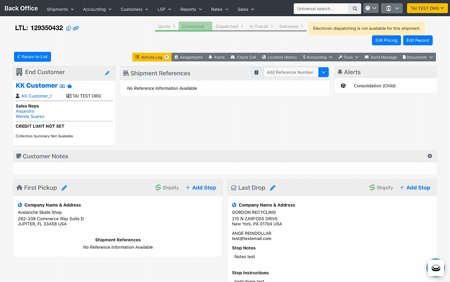Screen dimensions: 450x282
Task: Click the electronic dispatching notice banner
Action: [367, 28]
